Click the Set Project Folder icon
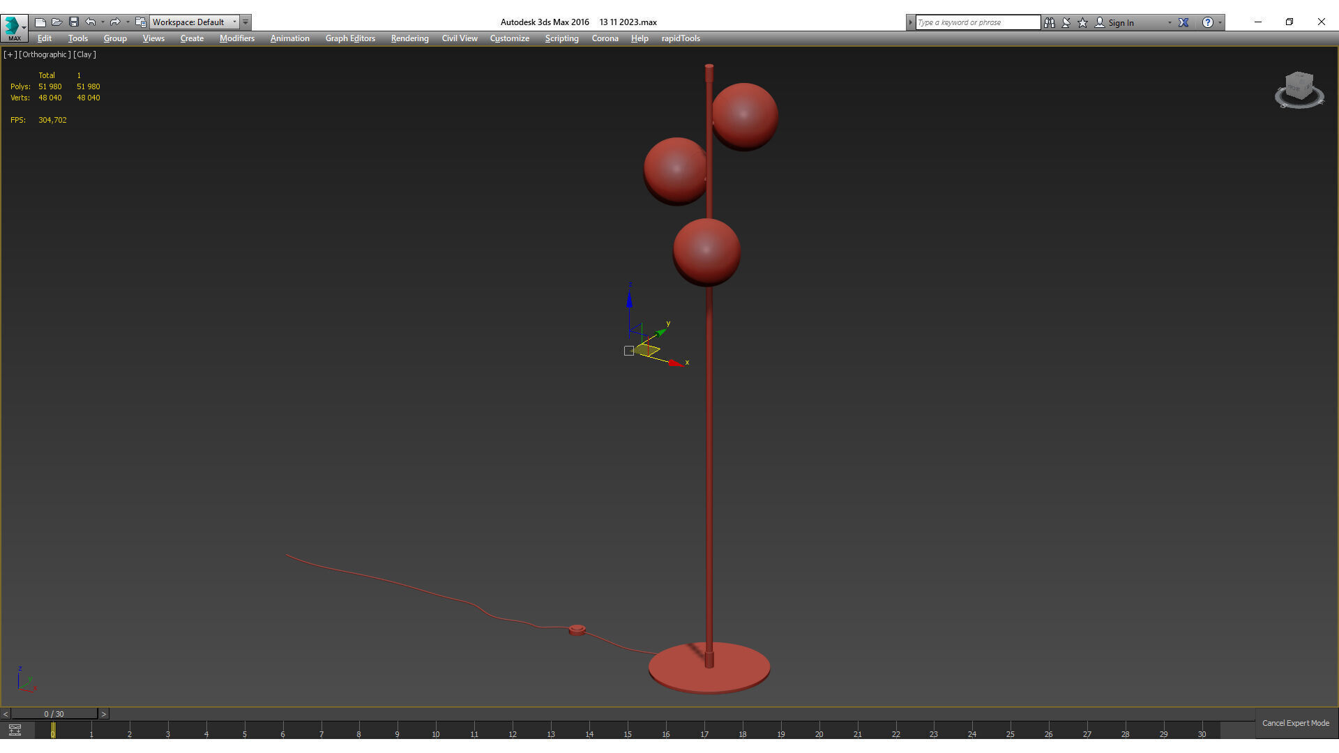Viewport: 1339px width, 753px height. pyautogui.click(x=140, y=22)
